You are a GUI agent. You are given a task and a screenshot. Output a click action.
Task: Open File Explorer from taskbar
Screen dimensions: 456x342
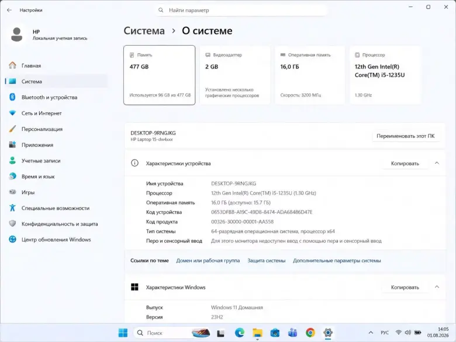257,333
